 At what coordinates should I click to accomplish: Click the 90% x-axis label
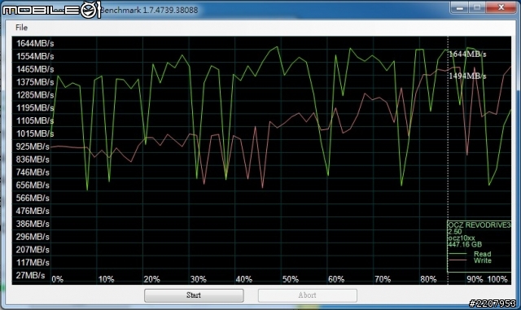[475, 279]
